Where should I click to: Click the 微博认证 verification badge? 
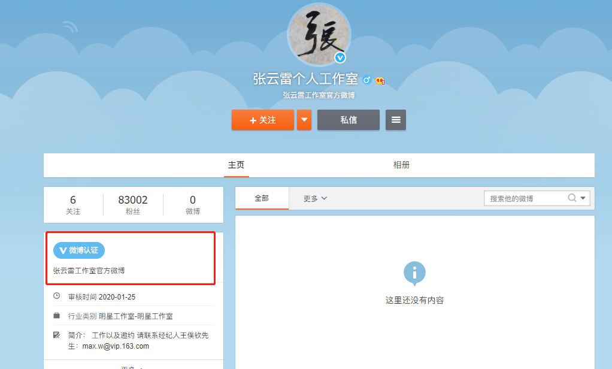tap(79, 250)
